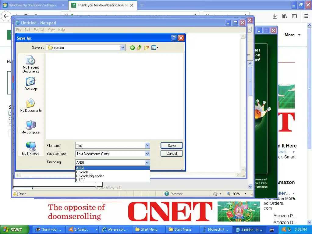The height and width of the screenshot is (234, 312).
Task: Open My Computer in the places bar
Action: coord(31,127)
